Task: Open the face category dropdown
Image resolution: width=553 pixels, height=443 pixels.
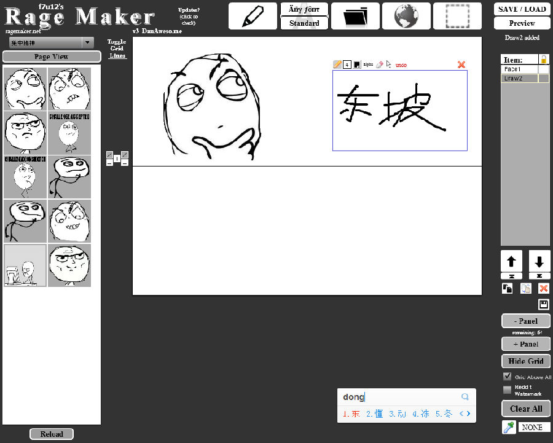Action: pyautogui.click(x=49, y=43)
